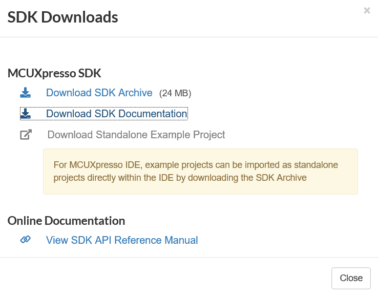Select Download Standalone Example Project

pyautogui.click(x=136, y=135)
